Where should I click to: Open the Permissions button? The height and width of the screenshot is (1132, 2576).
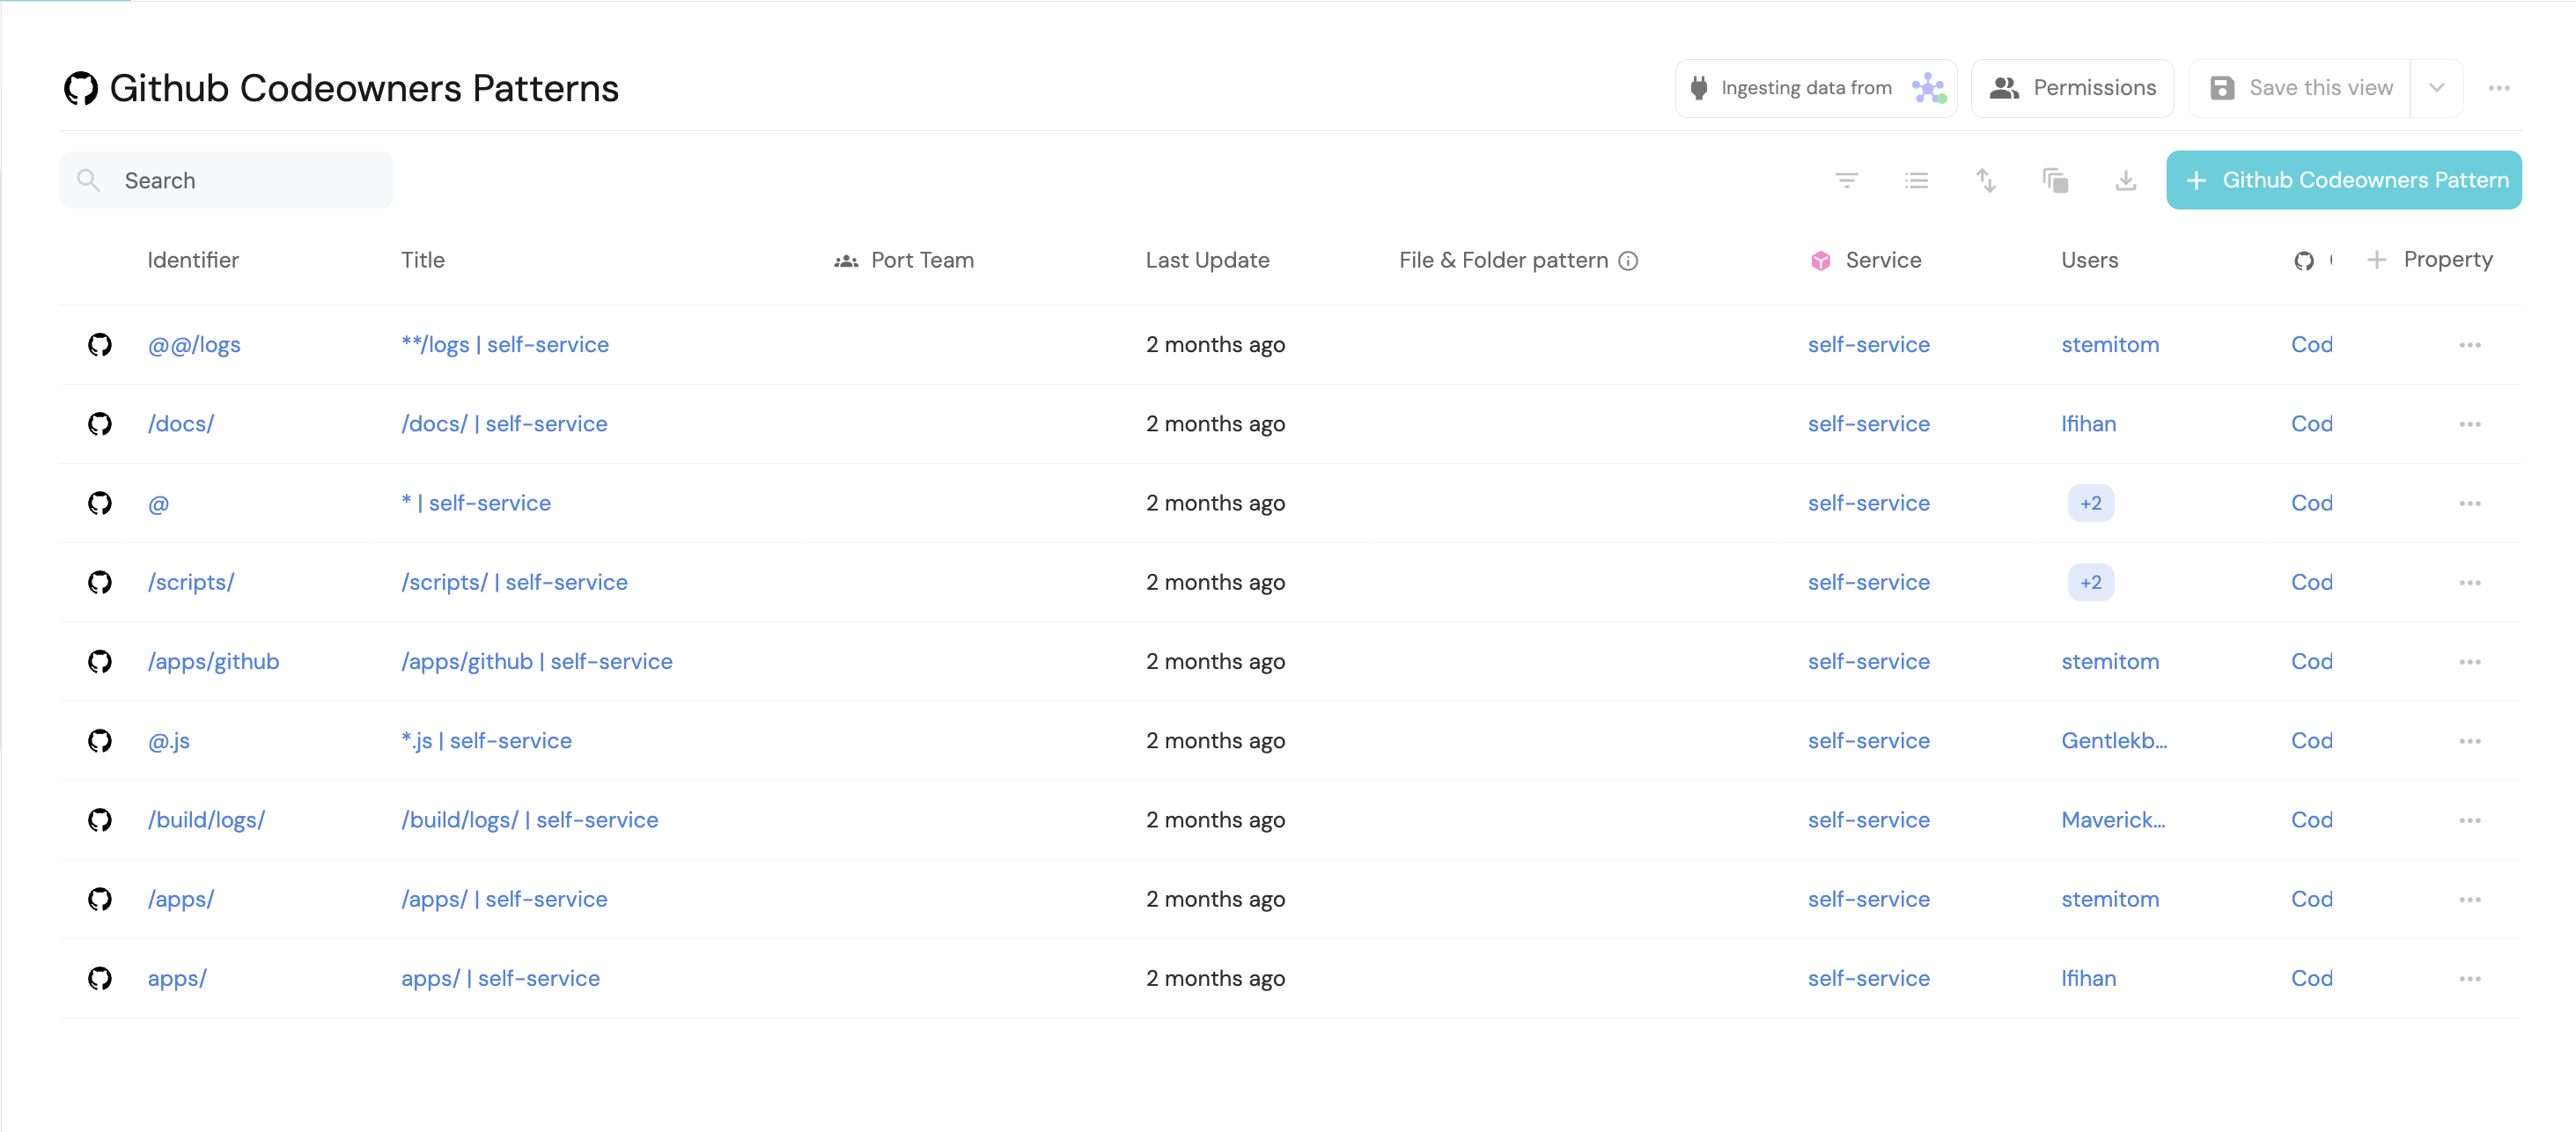tap(2072, 88)
